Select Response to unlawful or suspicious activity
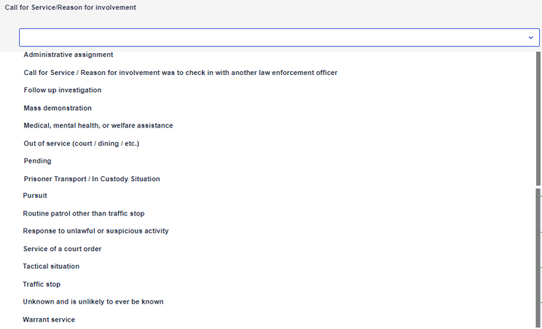This screenshot has width=542, height=329. (x=95, y=231)
